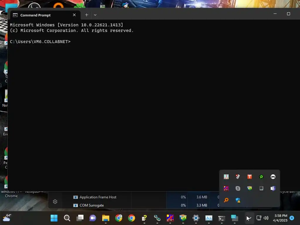Click the white grid window tray icon
Viewport: 300px width, 225px height.
point(261,188)
